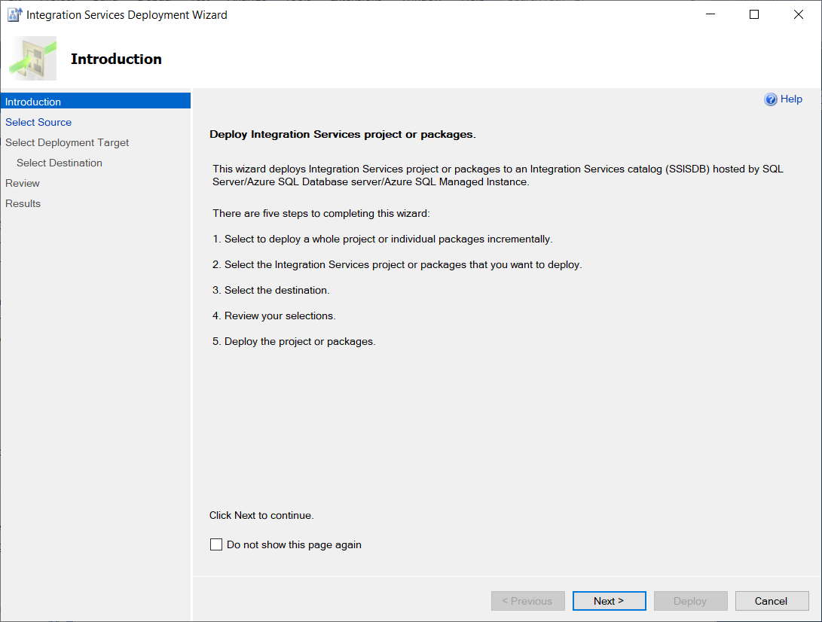Screen dimensions: 822x622
Task: Click the < Previous button
Action: coord(528,601)
